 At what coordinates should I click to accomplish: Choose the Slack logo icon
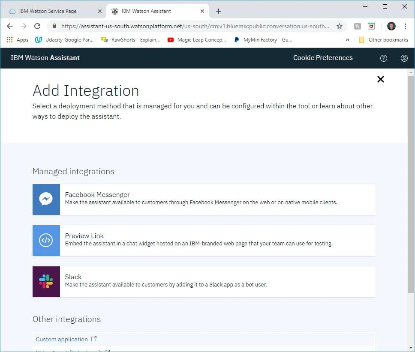[x=46, y=282]
